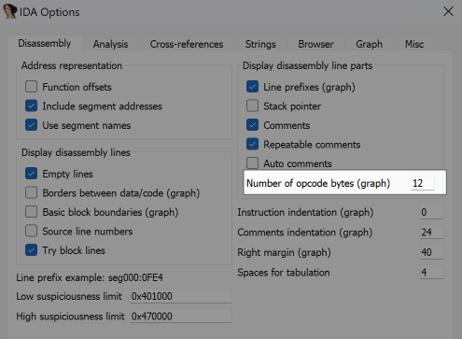Click the Low suspiciousness limit field

click(x=181, y=296)
